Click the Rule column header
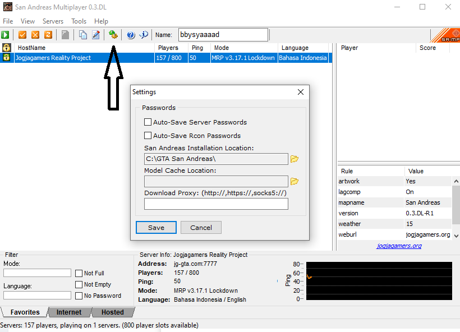The width and height of the screenshot is (460, 332). (371, 171)
